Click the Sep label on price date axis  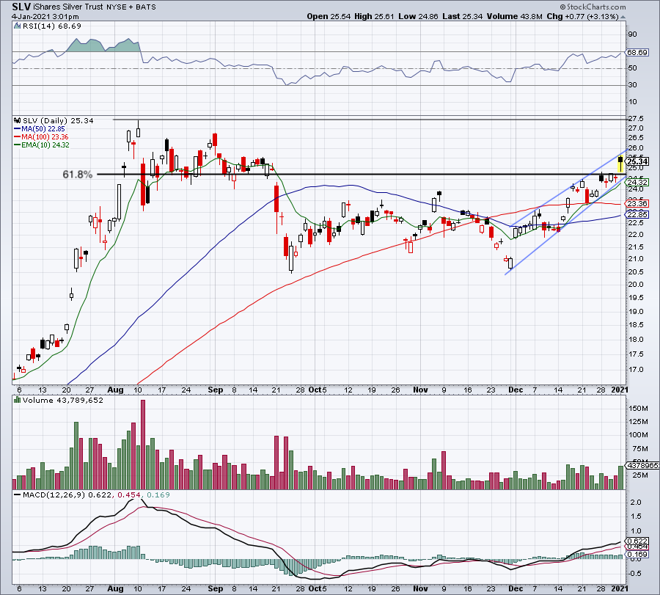coord(215,390)
